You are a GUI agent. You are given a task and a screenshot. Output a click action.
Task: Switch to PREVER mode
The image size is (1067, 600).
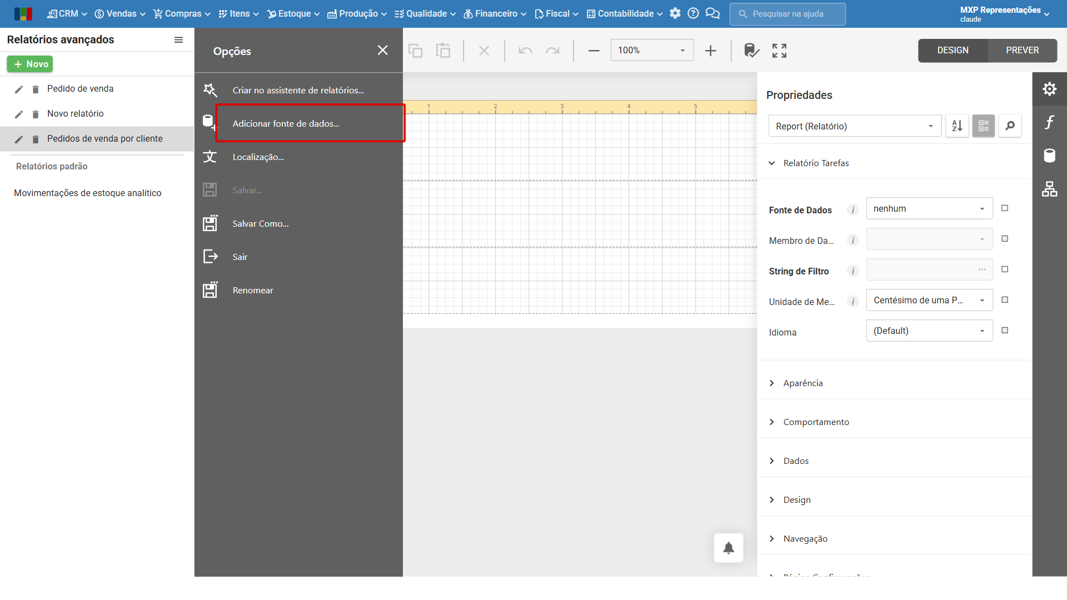(1022, 51)
